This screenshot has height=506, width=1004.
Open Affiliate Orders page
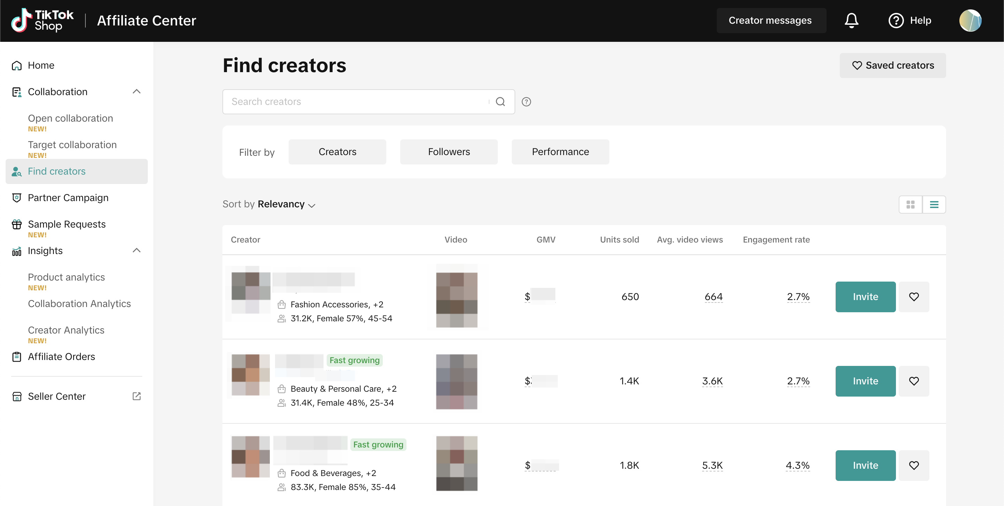tap(61, 357)
